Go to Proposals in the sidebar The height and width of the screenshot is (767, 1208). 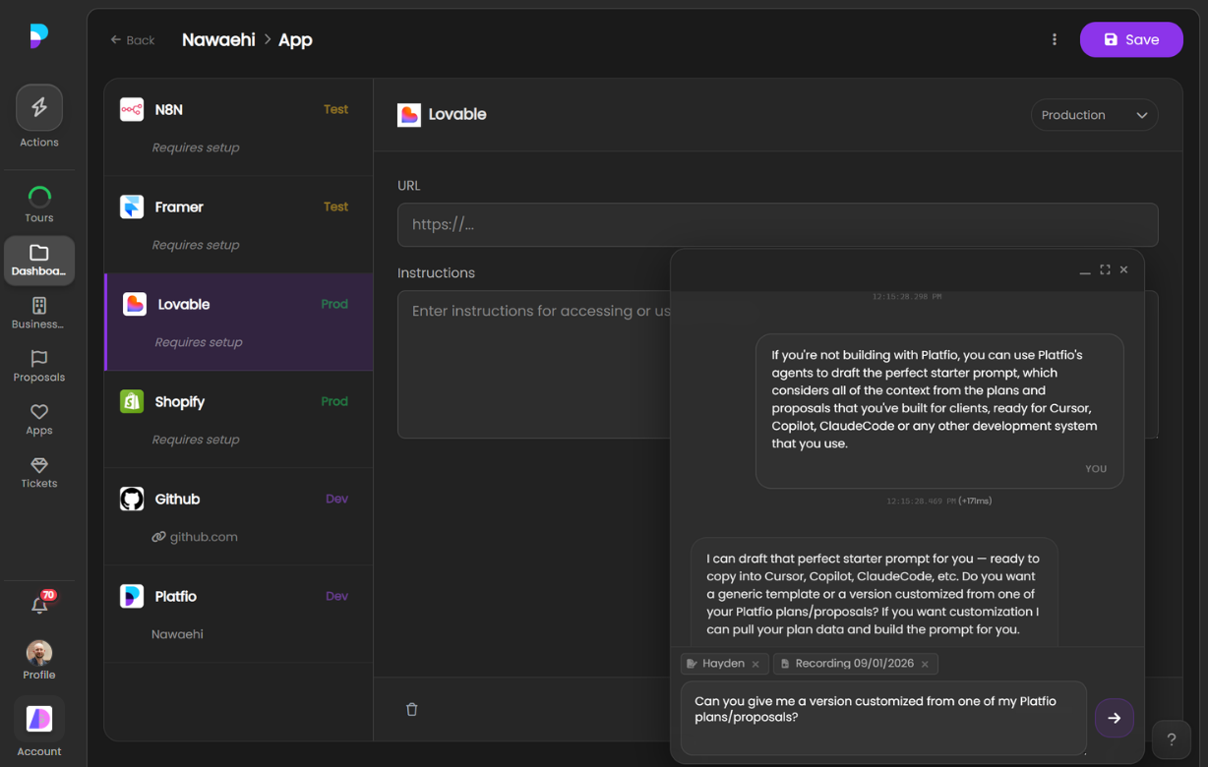pyautogui.click(x=39, y=366)
